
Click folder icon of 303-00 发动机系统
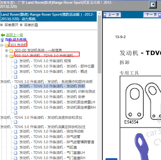click(11, 50)
